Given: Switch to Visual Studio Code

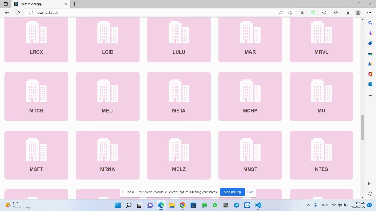Looking at the screenshot, I should 258,205.
